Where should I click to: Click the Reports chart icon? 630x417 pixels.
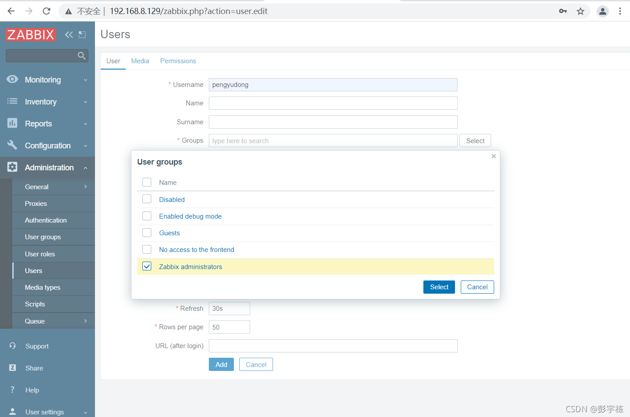(12, 123)
